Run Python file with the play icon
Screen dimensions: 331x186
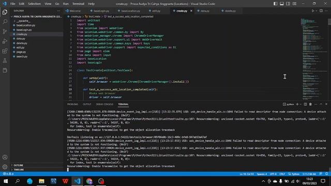click(x=313, y=11)
